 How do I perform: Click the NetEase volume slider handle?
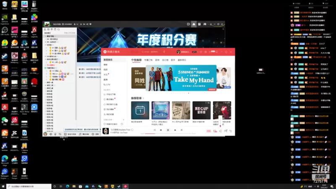[x=220, y=126]
